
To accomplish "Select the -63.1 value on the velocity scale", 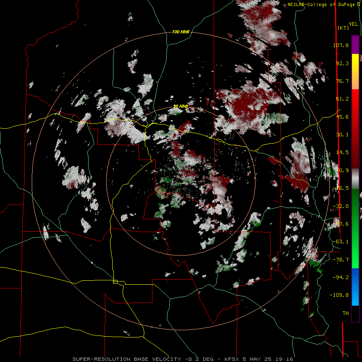I will tap(341, 242).
